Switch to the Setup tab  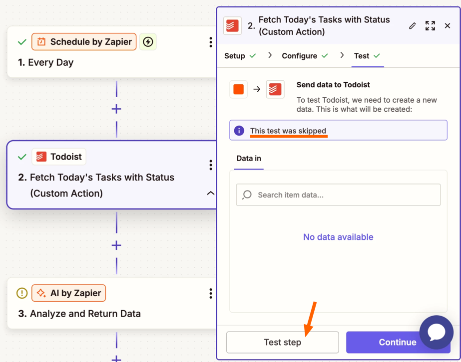click(x=240, y=56)
